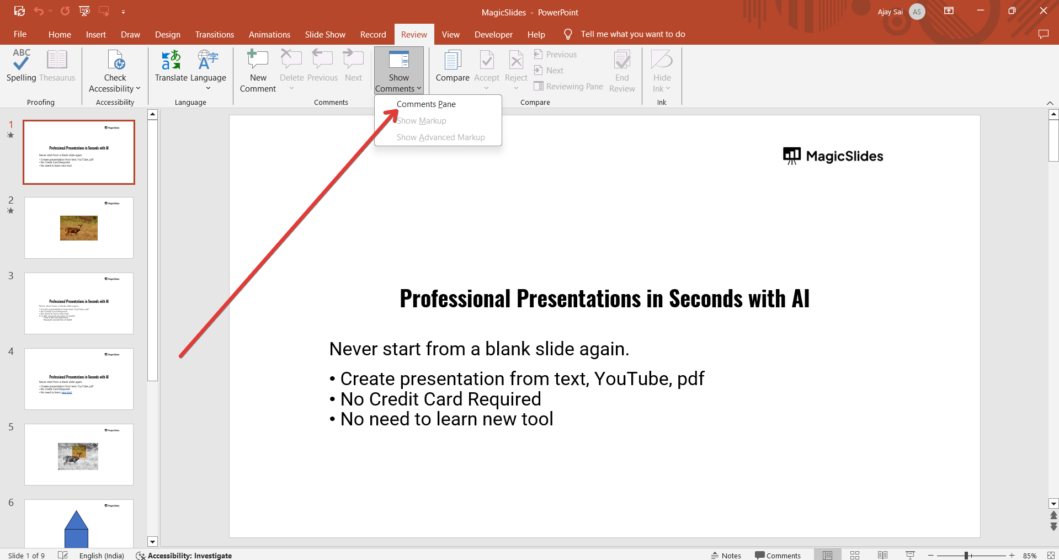Open Customize Quick Access Toolbar dropdown

[x=123, y=12]
